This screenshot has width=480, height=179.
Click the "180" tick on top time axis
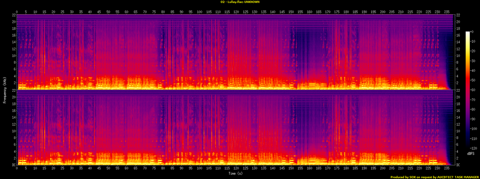[346, 12]
